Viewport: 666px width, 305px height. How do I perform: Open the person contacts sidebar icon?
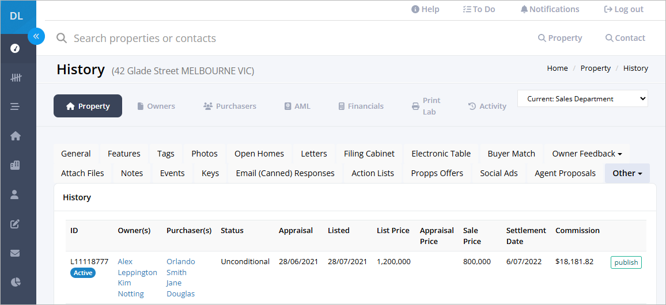tap(16, 195)
